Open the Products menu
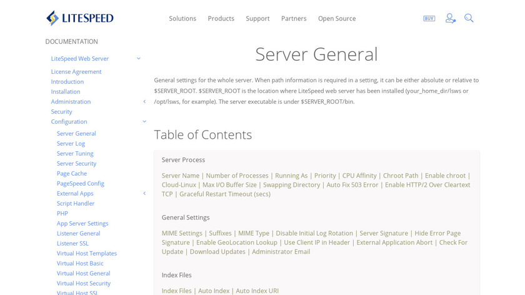 pyautogui.click(x=221, y=19)
